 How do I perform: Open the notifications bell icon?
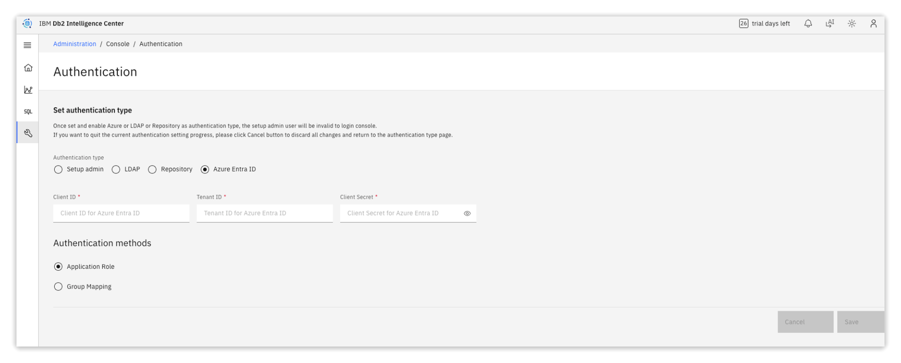(808, 24)
